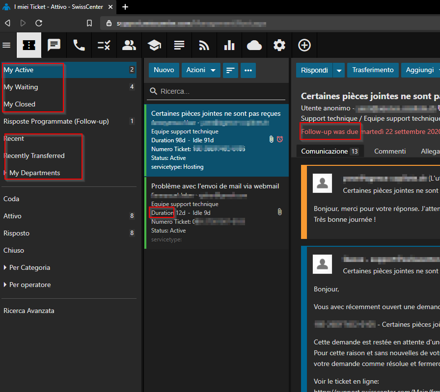The width and height of the screenshot is (440, 392).
Task: Open the Tickets icon in top navigation
Action: tap(29, 45)
